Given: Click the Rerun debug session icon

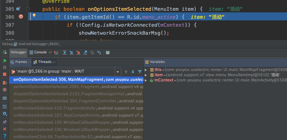Looking at the screenshot, I should (x=5, y=52).
